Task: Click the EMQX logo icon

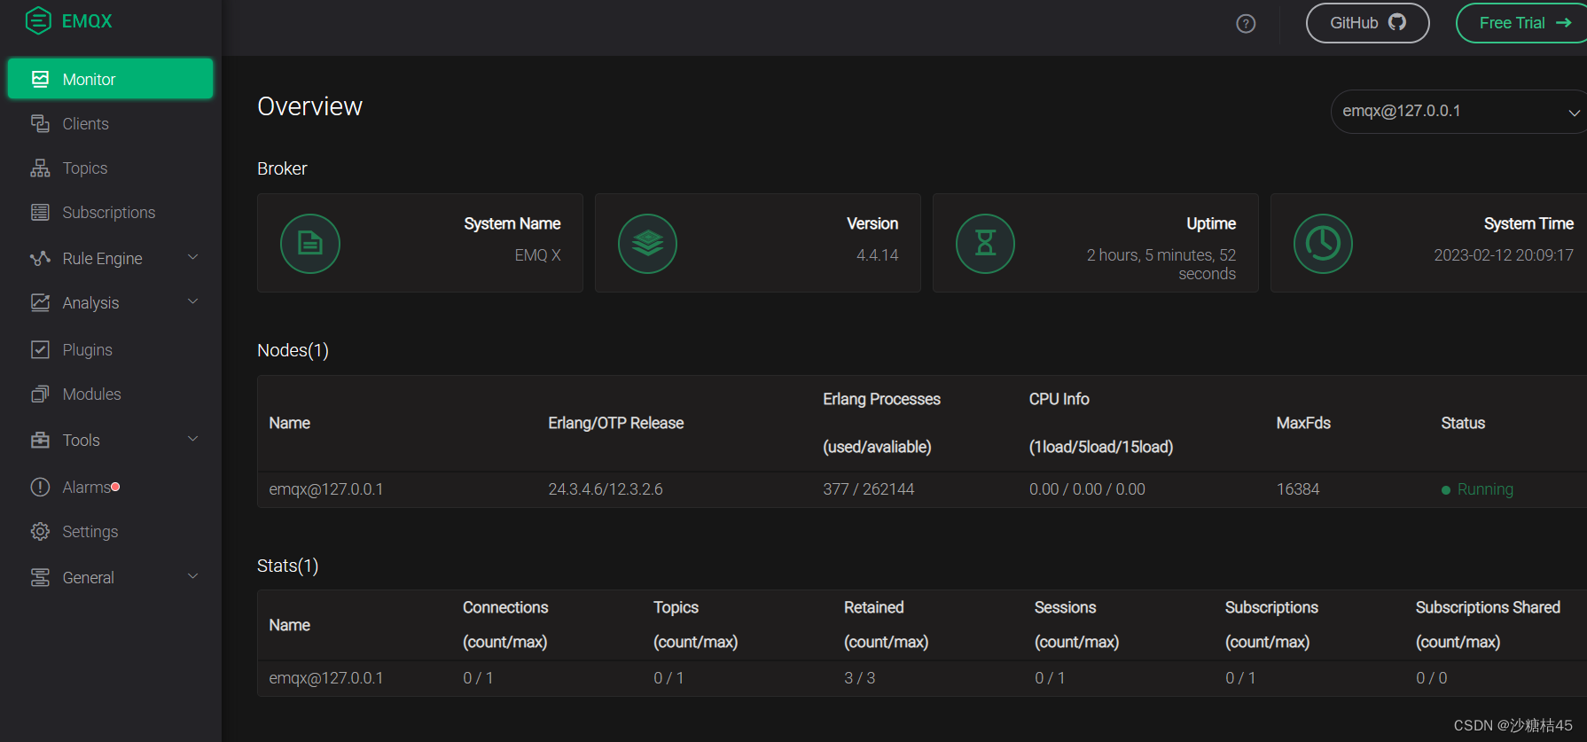Action: pyautogui.click(x=38, y=20)
